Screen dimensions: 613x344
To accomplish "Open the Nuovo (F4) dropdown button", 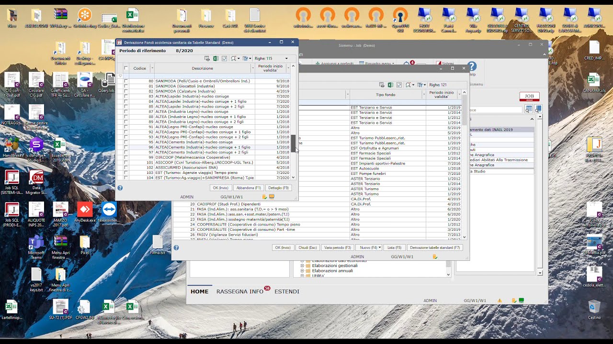I will pos(369,247).
